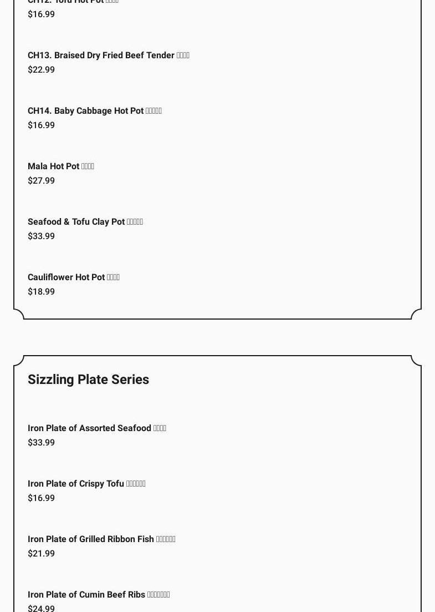Screen dimensions: 435x612
Task: Click the $16.99 price under Crispy Tofu plate
Action: click(41, 498)
